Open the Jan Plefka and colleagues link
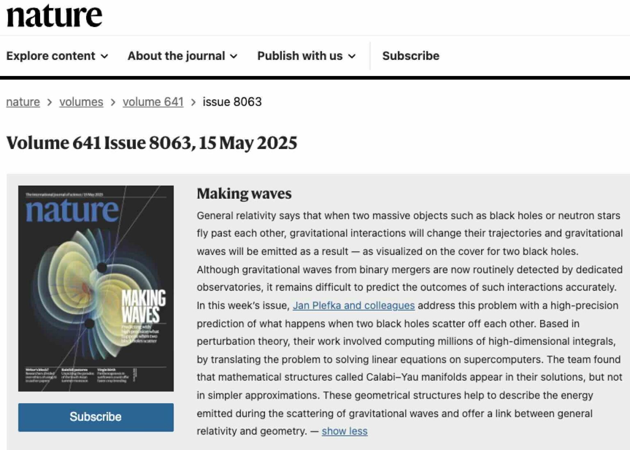Screen dimensions: 630x450 coord(354,305)
